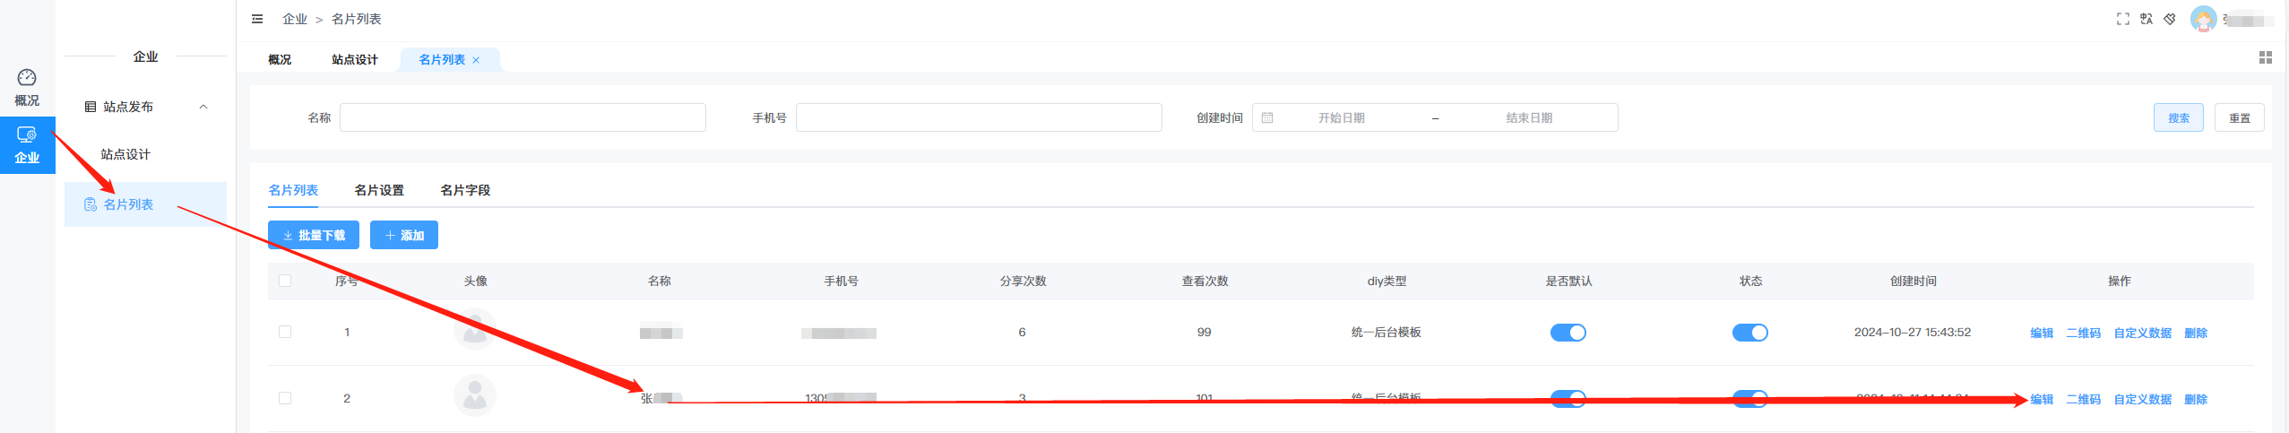Open the 结束日期 date picker field
2289x433 pixels.
(x=1528, y=117)
